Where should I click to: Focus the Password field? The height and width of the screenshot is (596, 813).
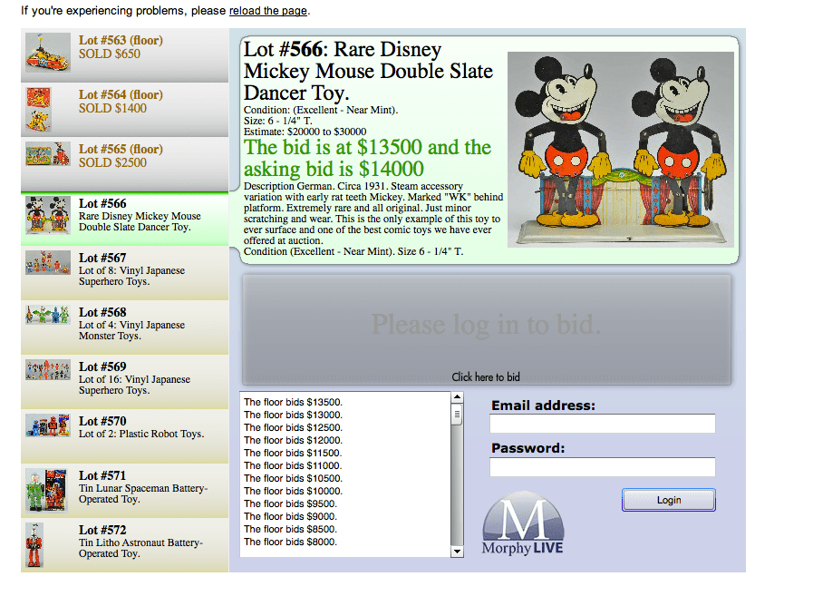[x=603, y=467]
